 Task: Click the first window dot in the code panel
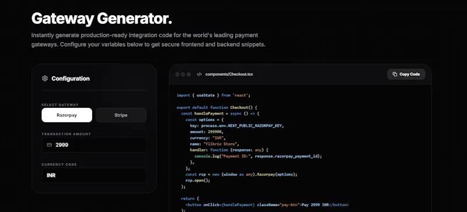point(177,75)
